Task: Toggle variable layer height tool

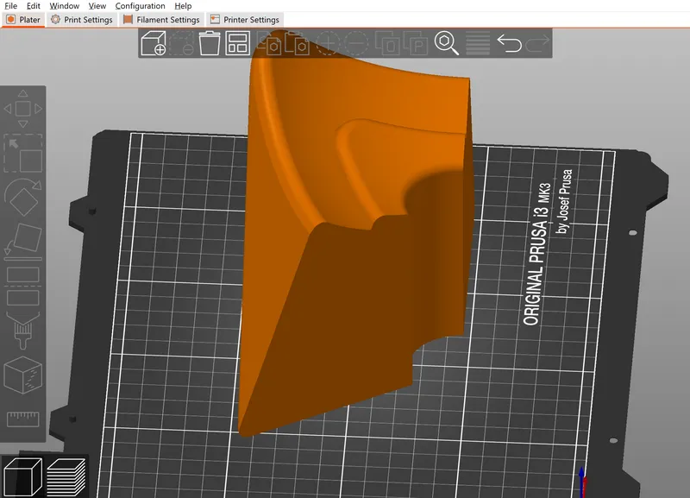Action: [477, 42]
